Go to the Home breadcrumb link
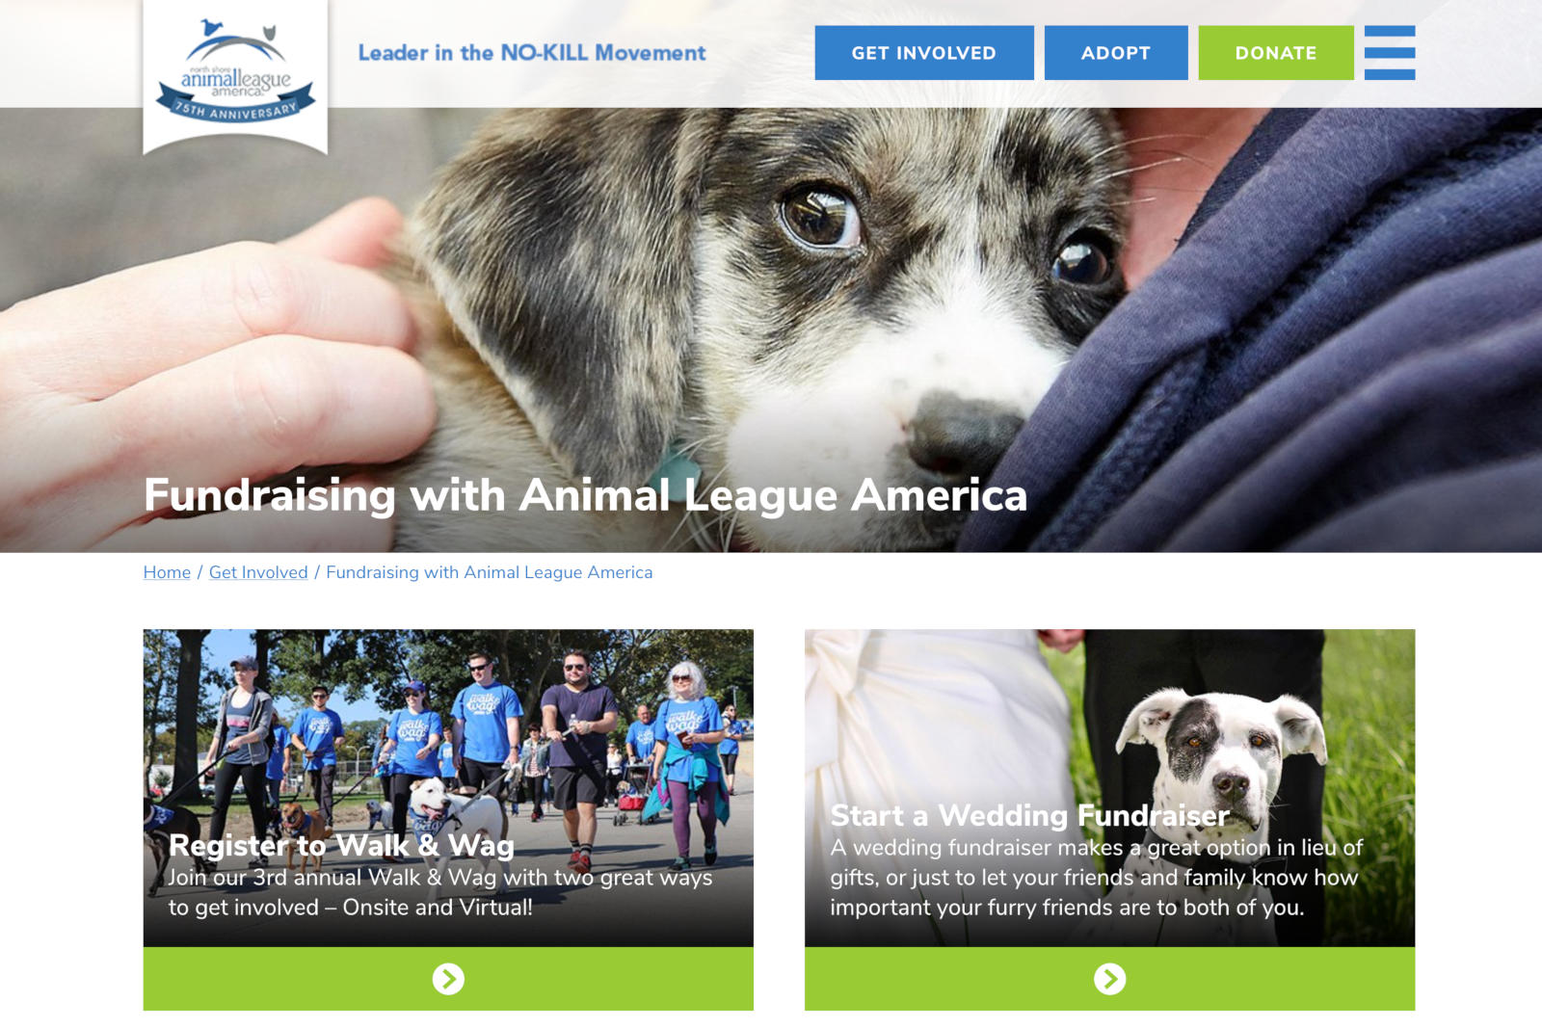Image resolution: width=1542 pixels, height=1028 pixels. (167, 572)
